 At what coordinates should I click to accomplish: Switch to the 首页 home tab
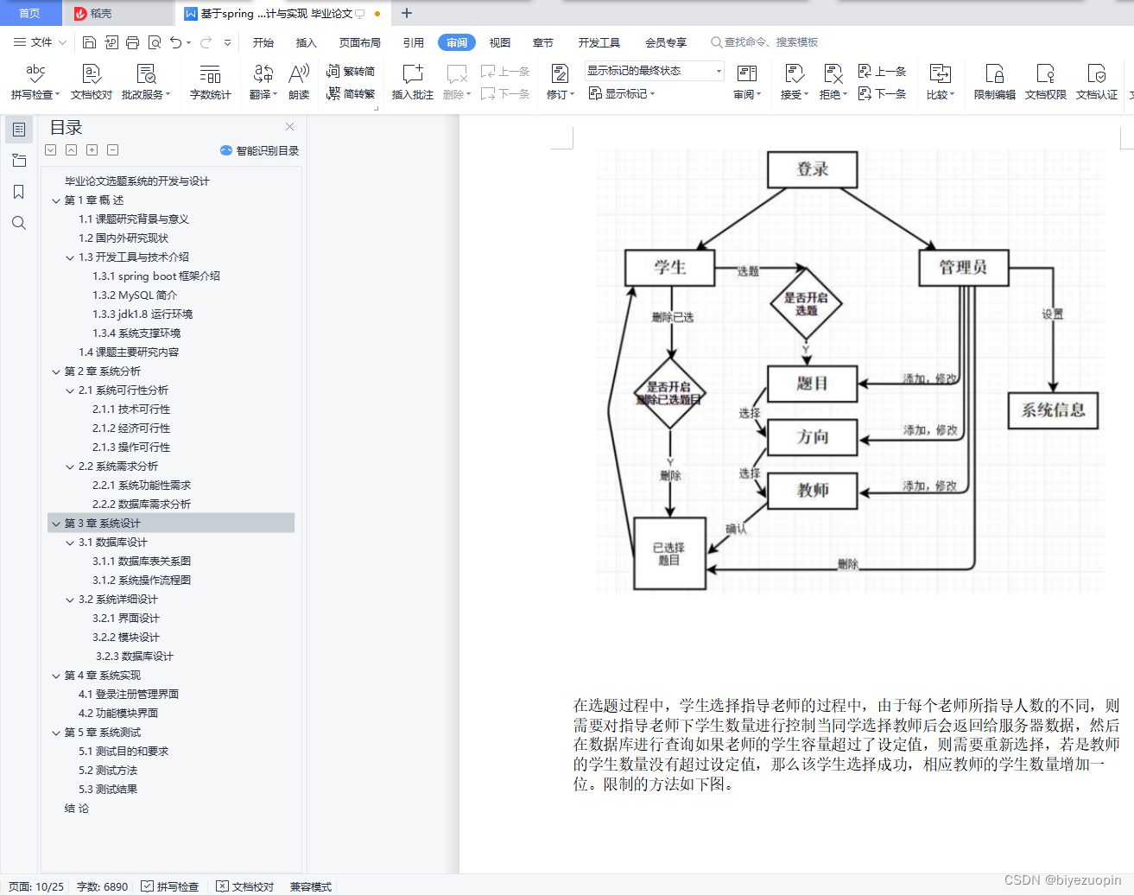click(x=29, y=13)
